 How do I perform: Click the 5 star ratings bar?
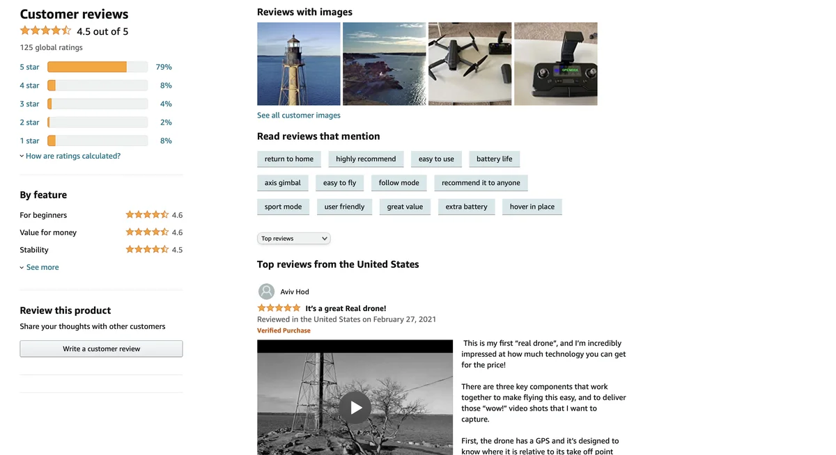tap(98, 67)
